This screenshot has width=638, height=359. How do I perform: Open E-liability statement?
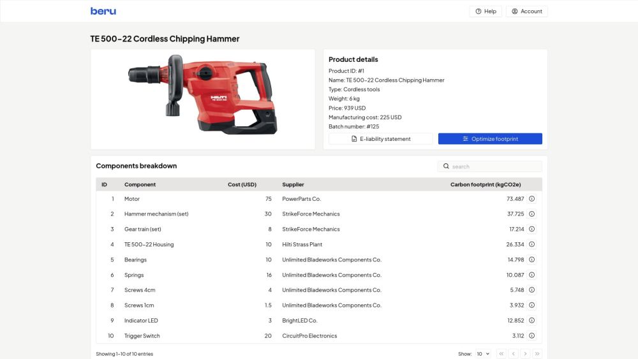coord(380,139)
